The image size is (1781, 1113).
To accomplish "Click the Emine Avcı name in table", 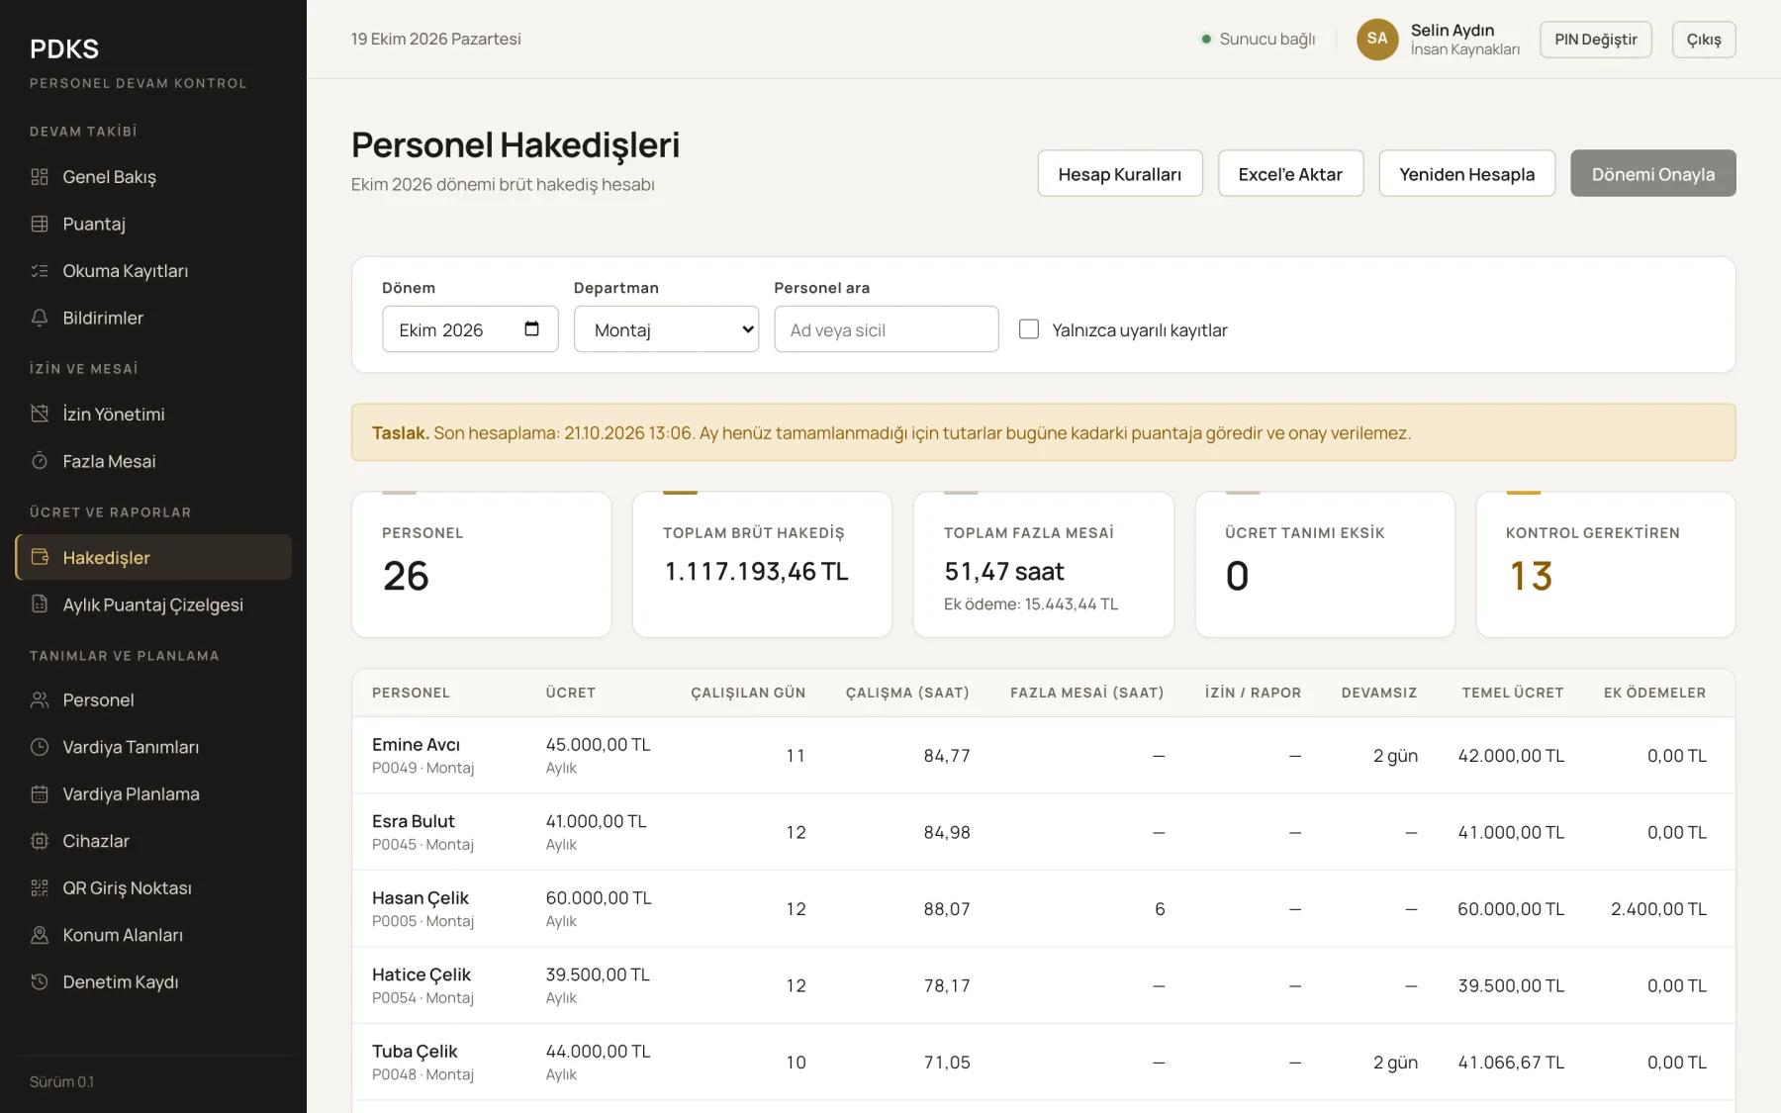I will click(416, 744).
